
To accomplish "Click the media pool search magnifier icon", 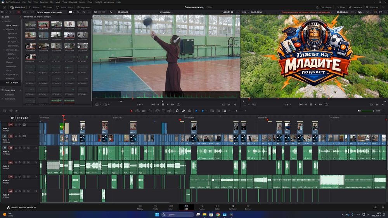I will [78, 12].
